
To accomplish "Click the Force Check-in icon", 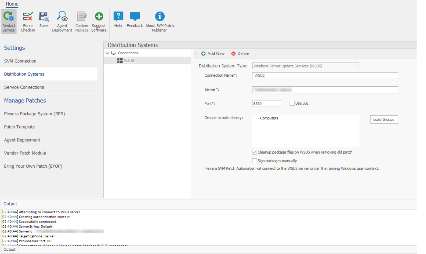I will tap(28, 17).
